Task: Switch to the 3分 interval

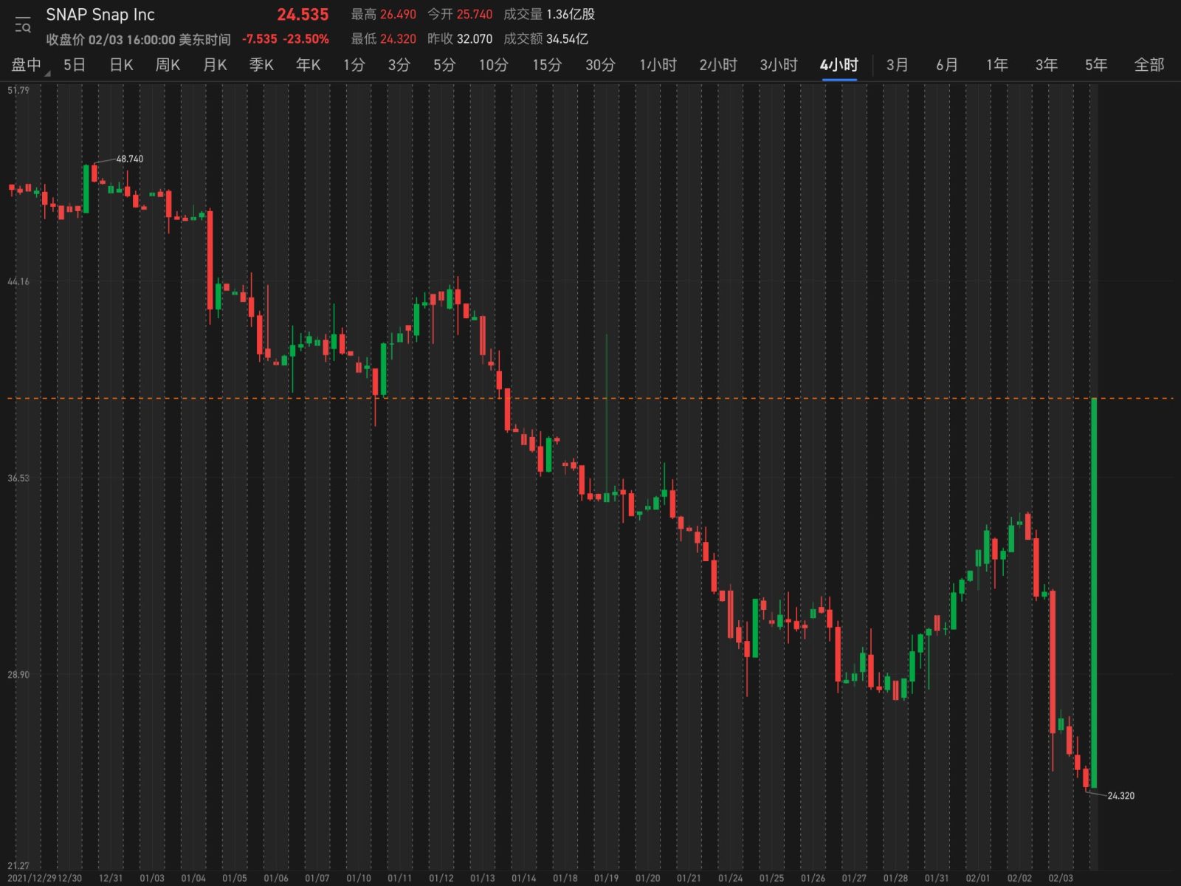Action: pos(399,65)
